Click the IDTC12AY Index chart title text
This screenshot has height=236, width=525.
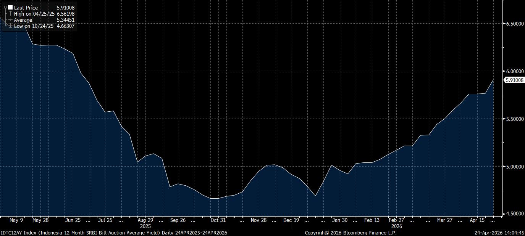tap(114, 233)
